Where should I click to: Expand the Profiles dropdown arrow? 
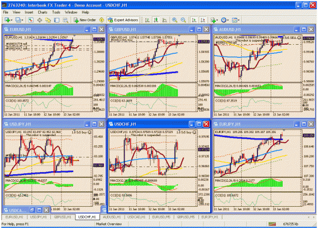click(x=22, y=20)
